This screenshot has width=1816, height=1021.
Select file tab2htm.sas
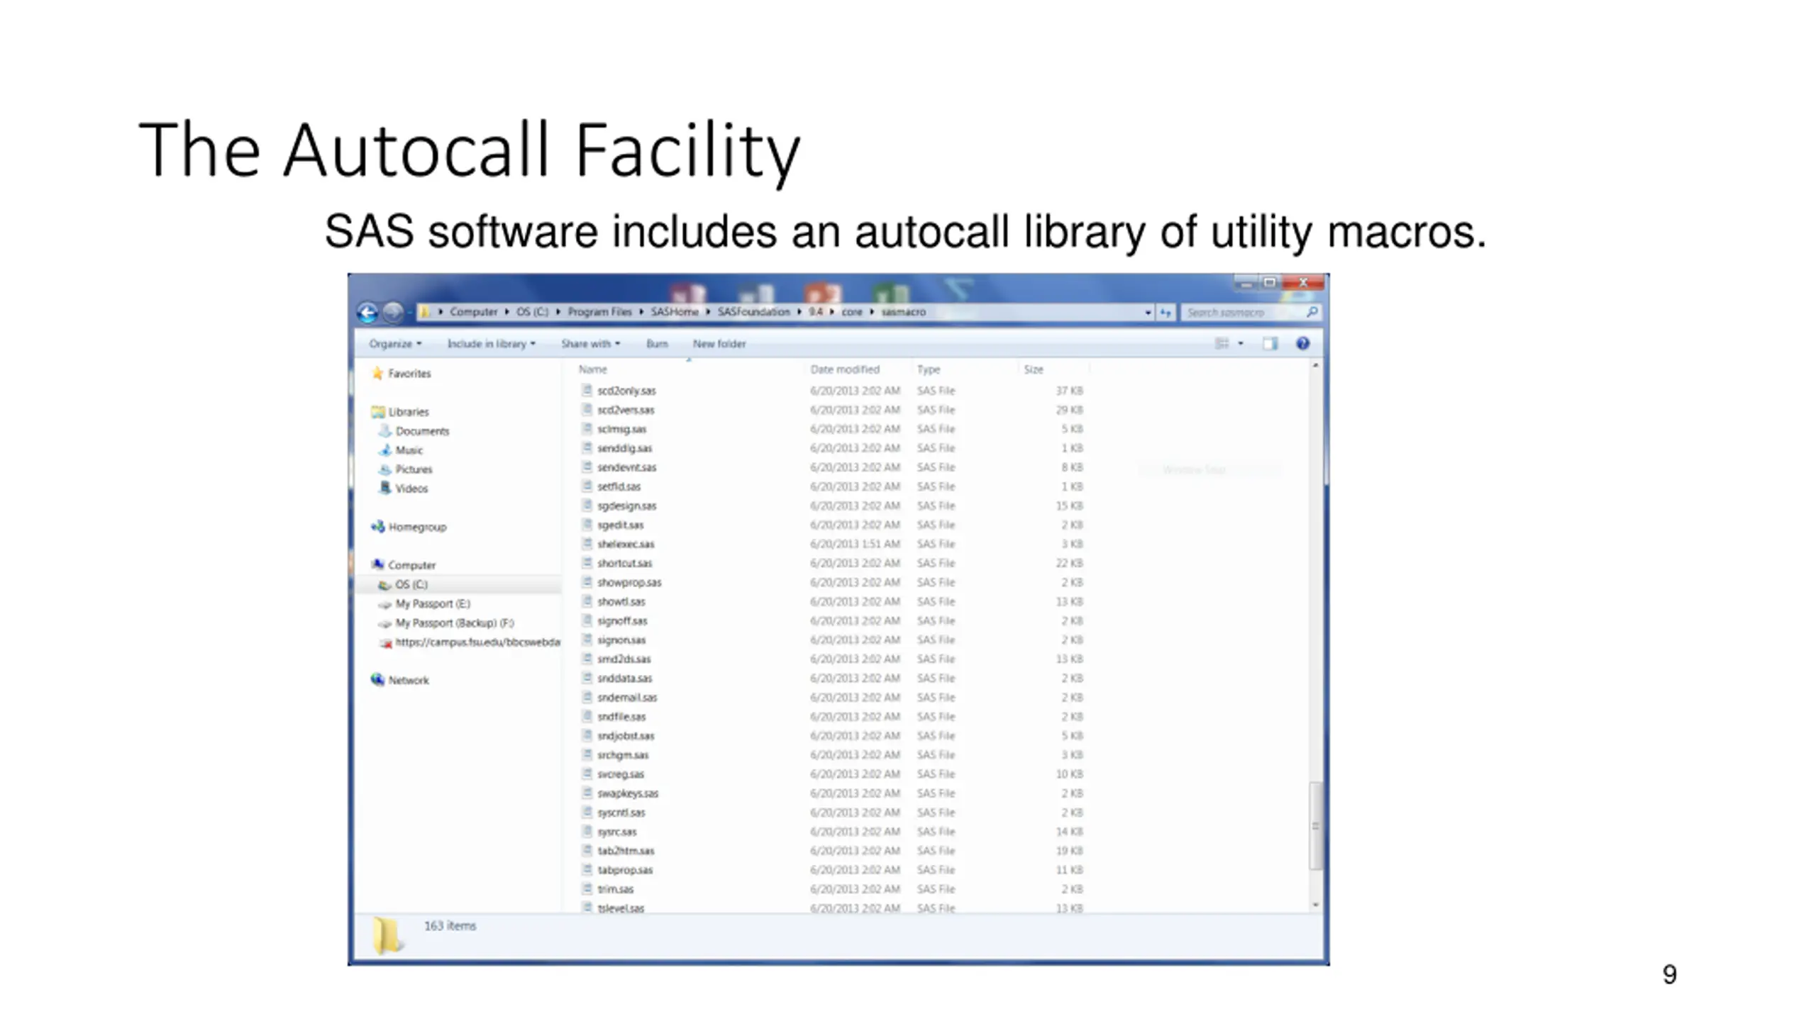626,850
